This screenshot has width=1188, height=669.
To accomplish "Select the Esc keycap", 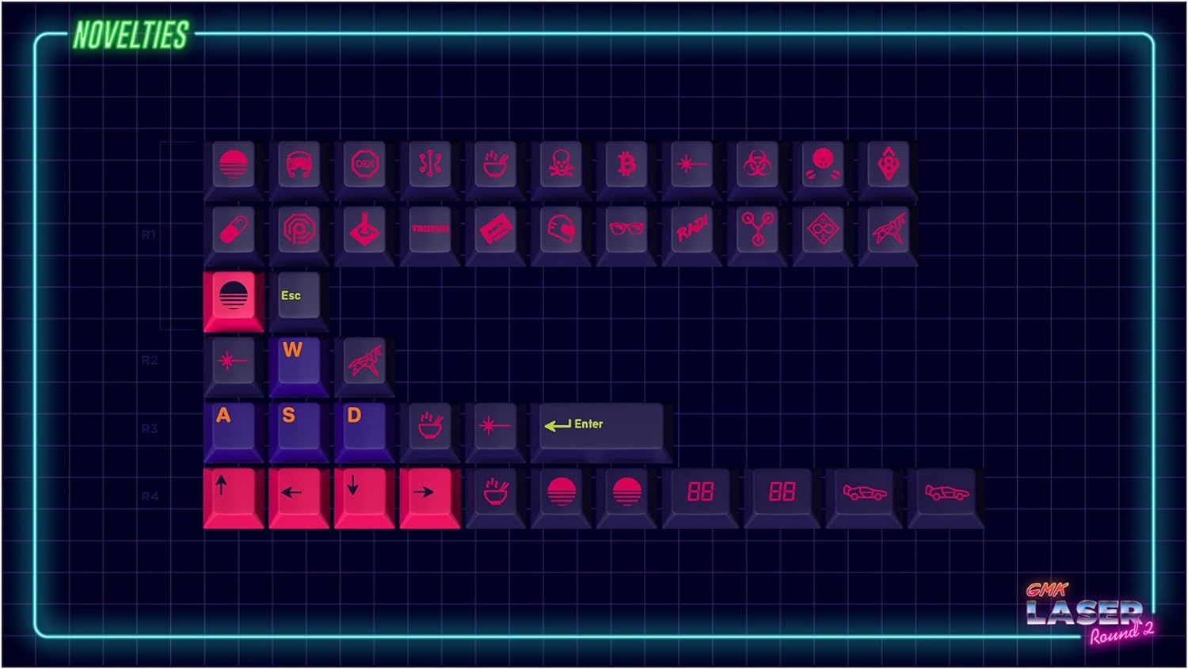I will point(299,302).
